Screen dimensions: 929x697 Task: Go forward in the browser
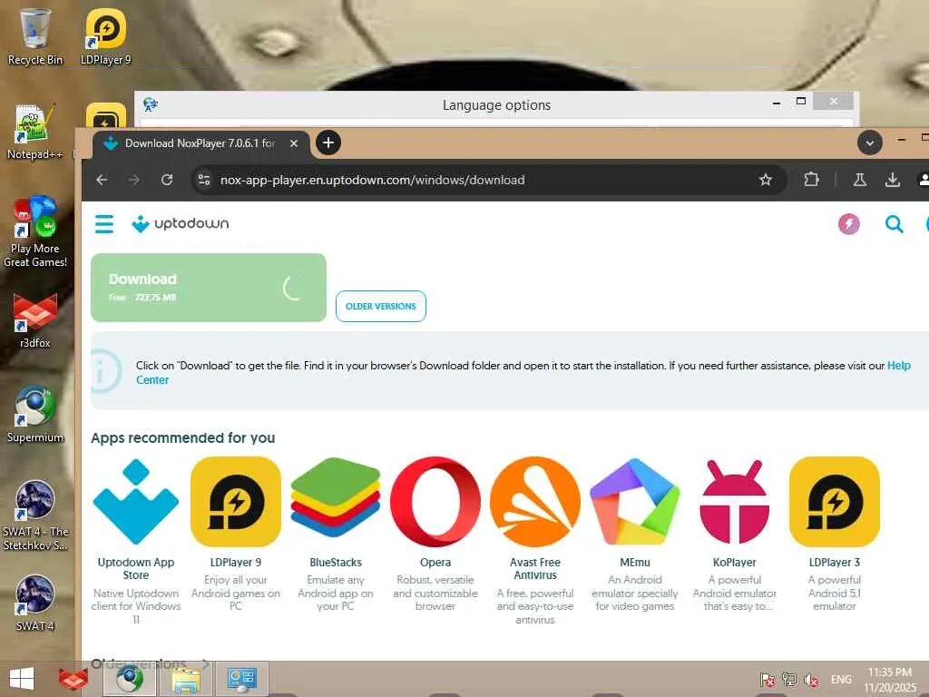134,180
